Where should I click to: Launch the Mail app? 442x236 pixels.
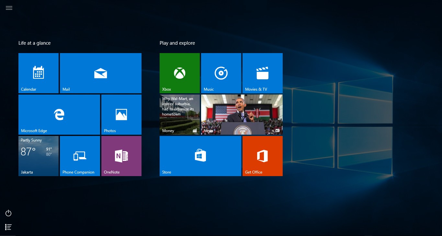(100, 73)
